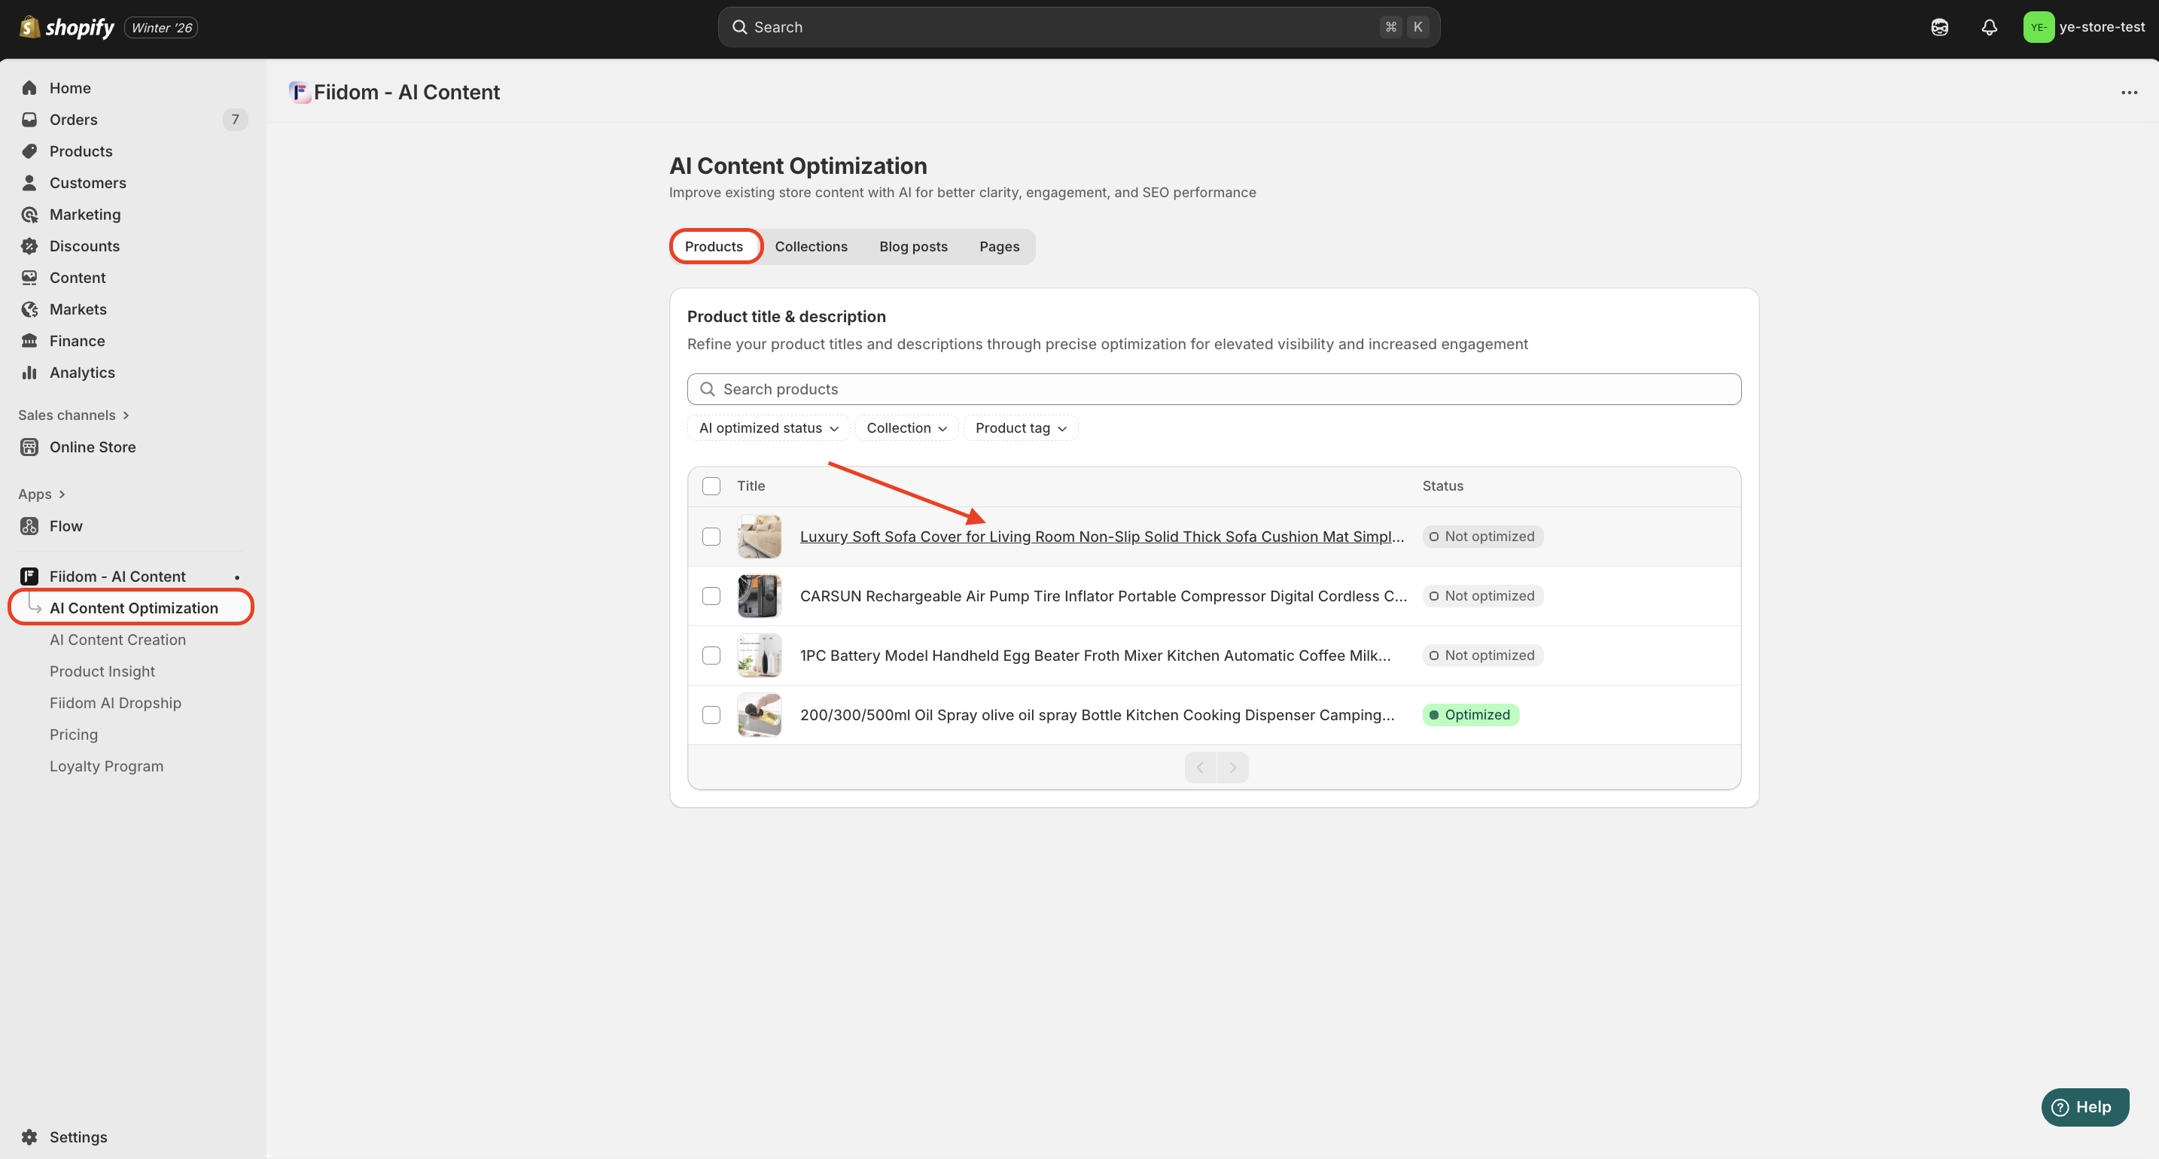Click the Help button

[2084, 1106]
